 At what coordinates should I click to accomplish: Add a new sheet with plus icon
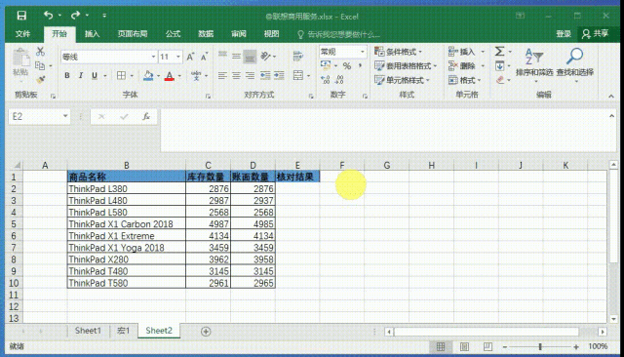(206, 332)
